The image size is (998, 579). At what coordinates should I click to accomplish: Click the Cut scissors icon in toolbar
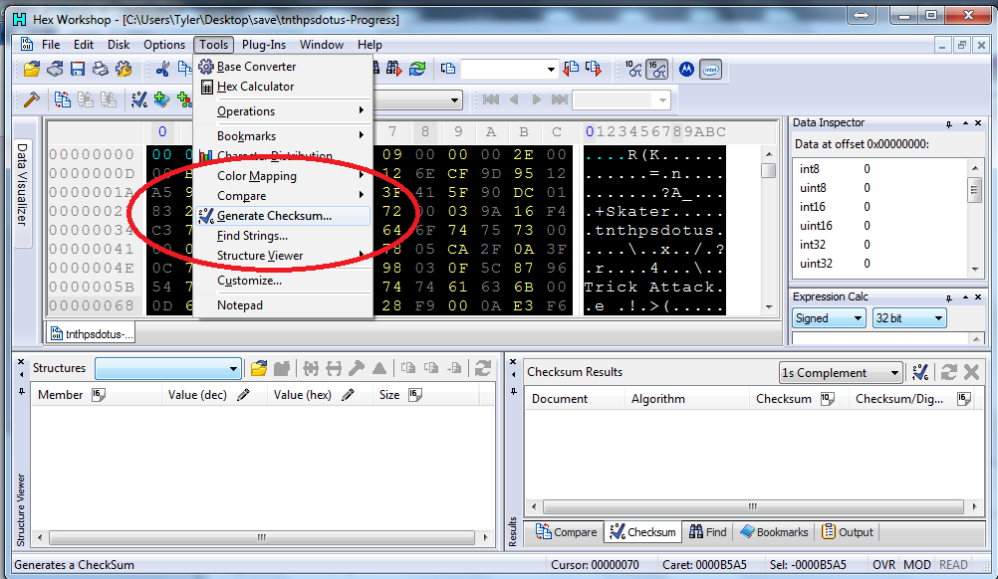(x=162, y=70)
